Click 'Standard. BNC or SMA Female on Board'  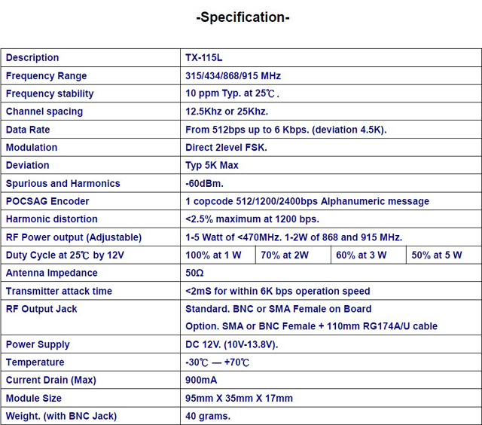click(278, 309)
